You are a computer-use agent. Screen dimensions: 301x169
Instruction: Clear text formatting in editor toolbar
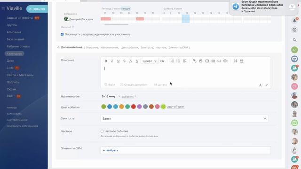point(131,61)
